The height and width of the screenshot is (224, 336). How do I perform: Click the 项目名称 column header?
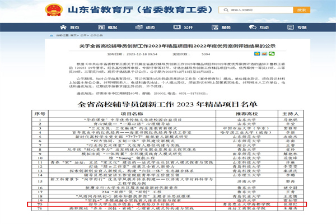click(x=132, y=114)
